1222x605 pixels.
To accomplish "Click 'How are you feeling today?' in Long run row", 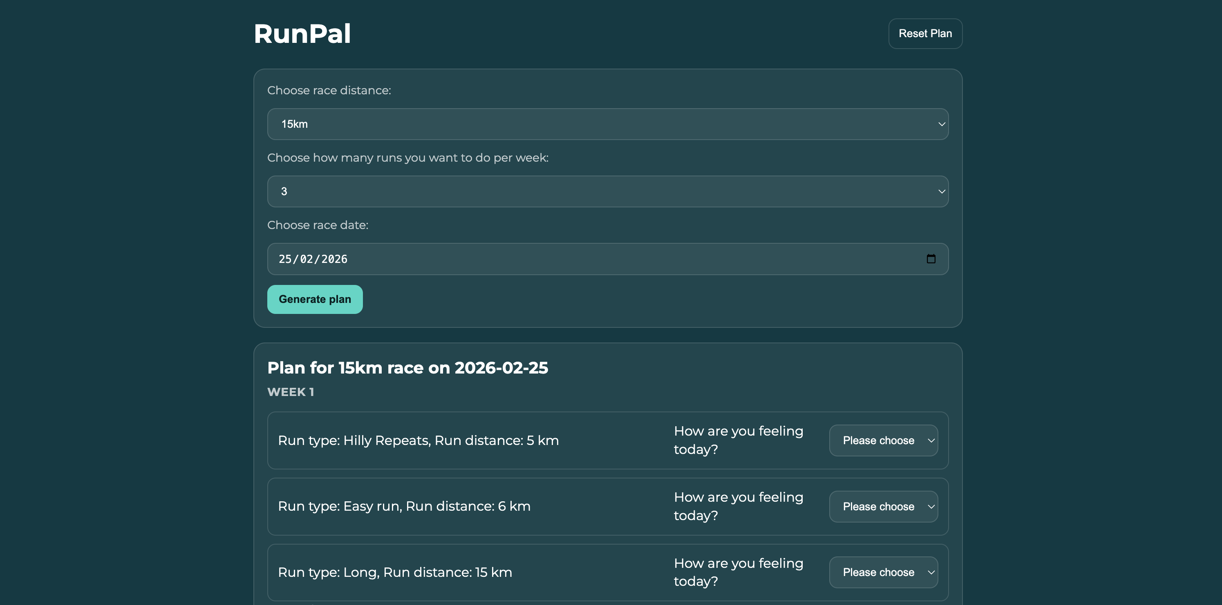I will [739, 572].
